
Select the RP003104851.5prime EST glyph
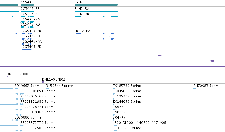click(22, 94)
